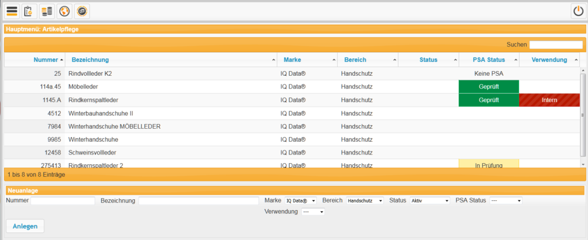This screenshot has width=588, height=240.
Task: Click green Geprüft cell for Rindkernspaltleder
Action: click(489, 100)
